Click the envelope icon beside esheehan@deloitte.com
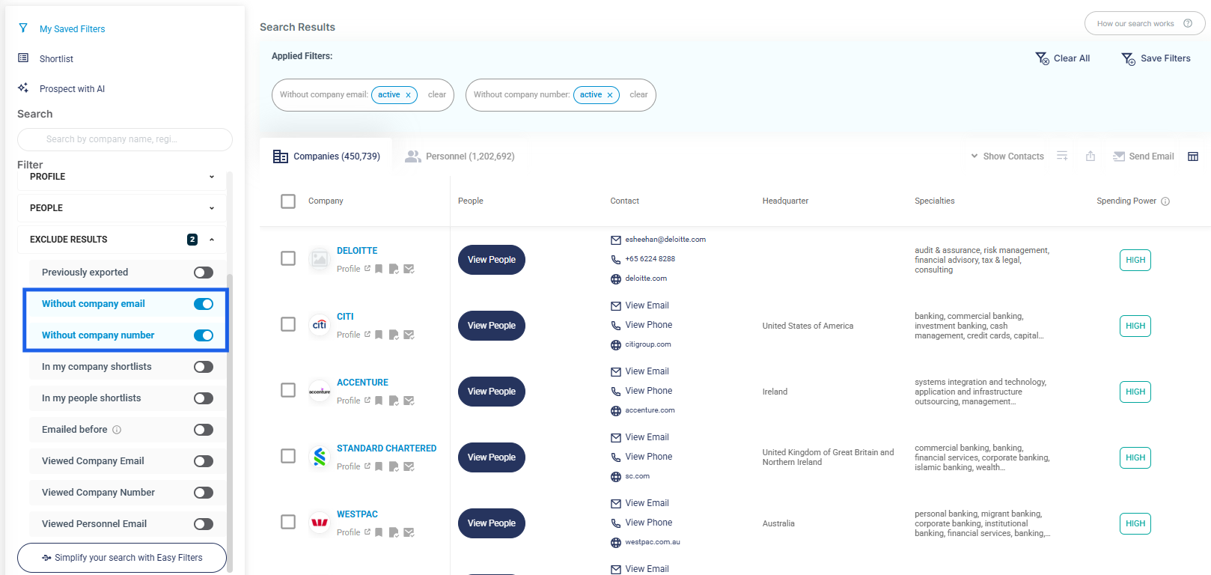 (616, 240)
